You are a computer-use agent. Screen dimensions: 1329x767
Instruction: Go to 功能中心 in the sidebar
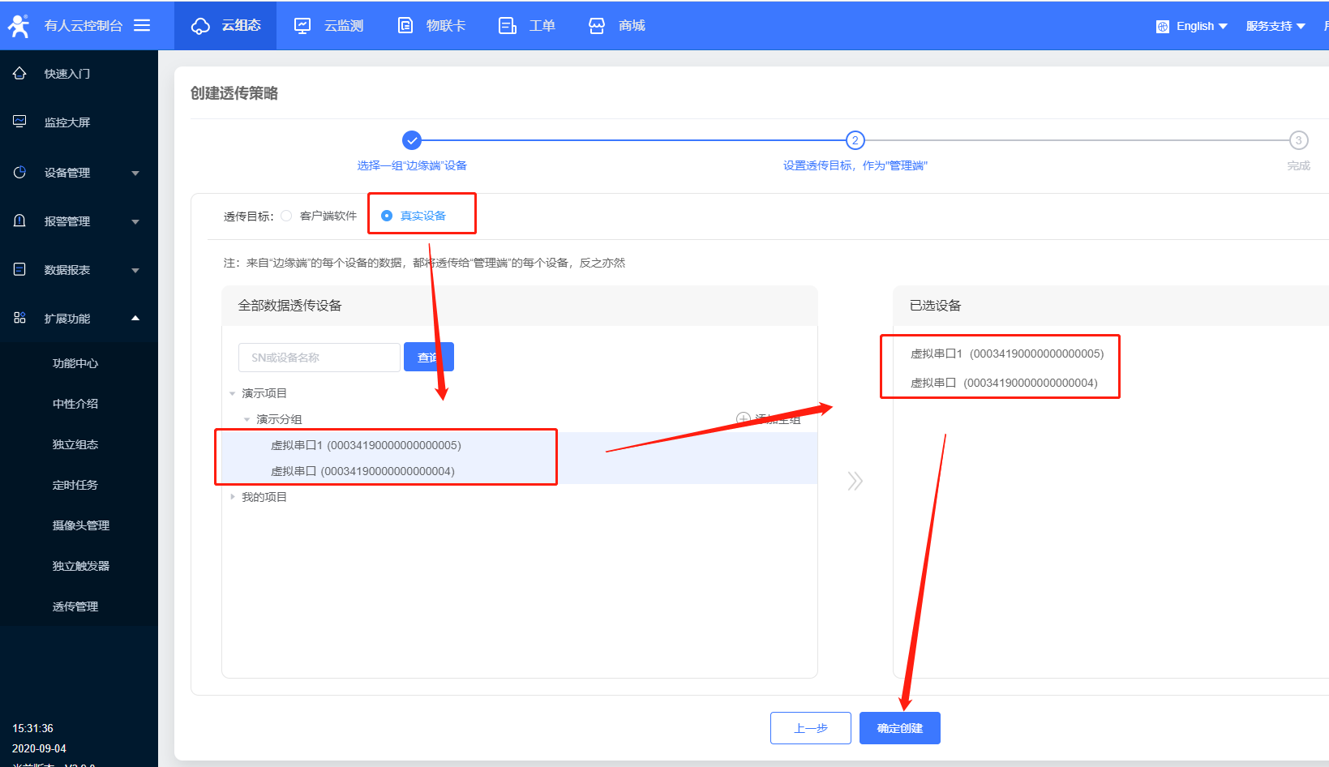click(x=75, y=363)
